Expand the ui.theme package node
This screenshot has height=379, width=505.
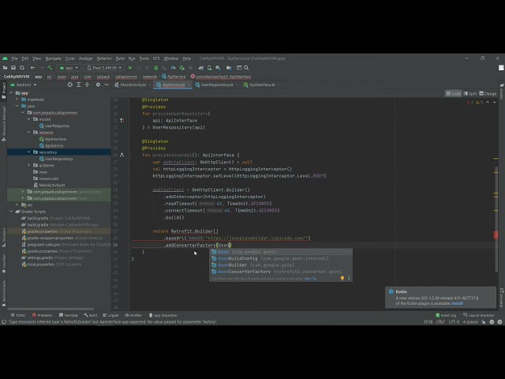(x=28, y=165)
